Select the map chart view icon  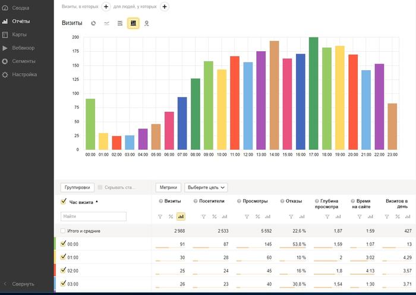(146, 24)
